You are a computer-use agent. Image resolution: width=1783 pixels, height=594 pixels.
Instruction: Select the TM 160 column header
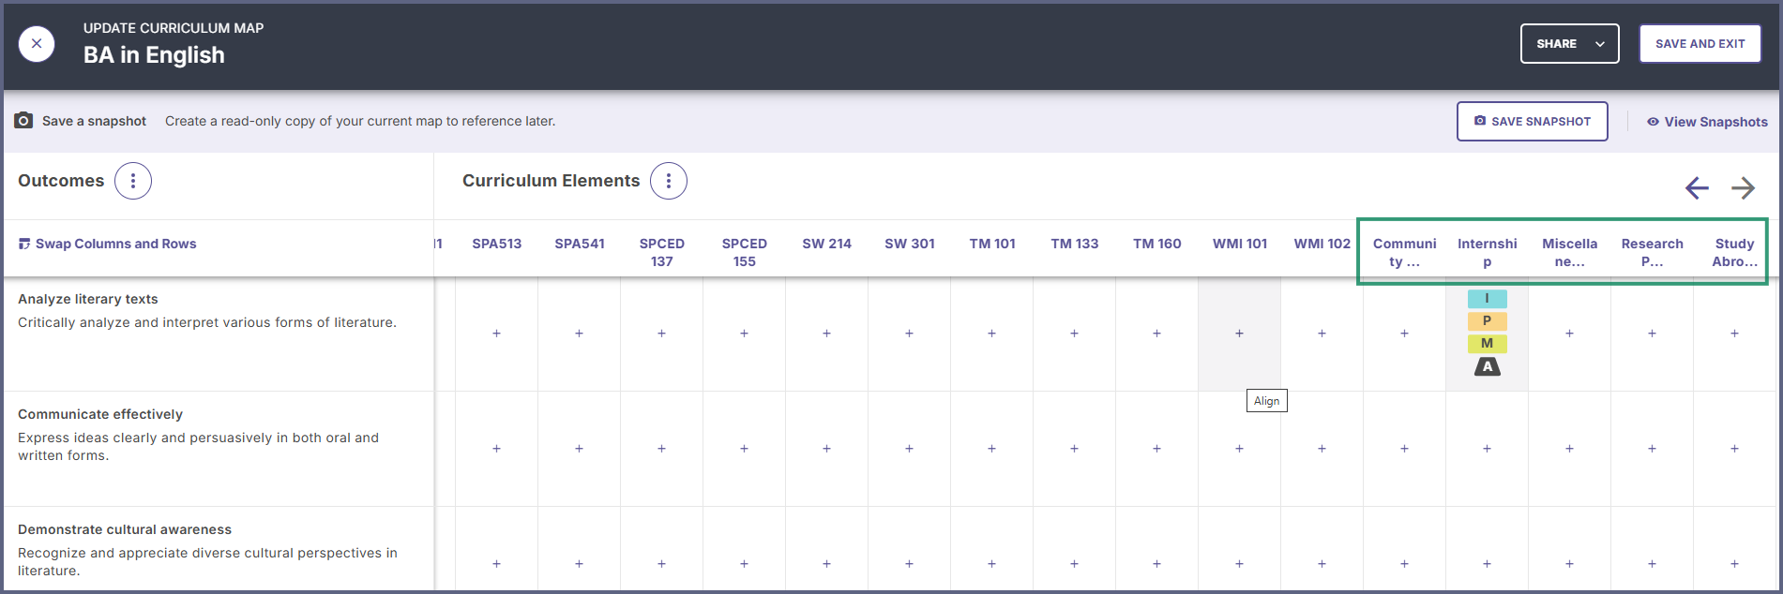coord(1157,244)
